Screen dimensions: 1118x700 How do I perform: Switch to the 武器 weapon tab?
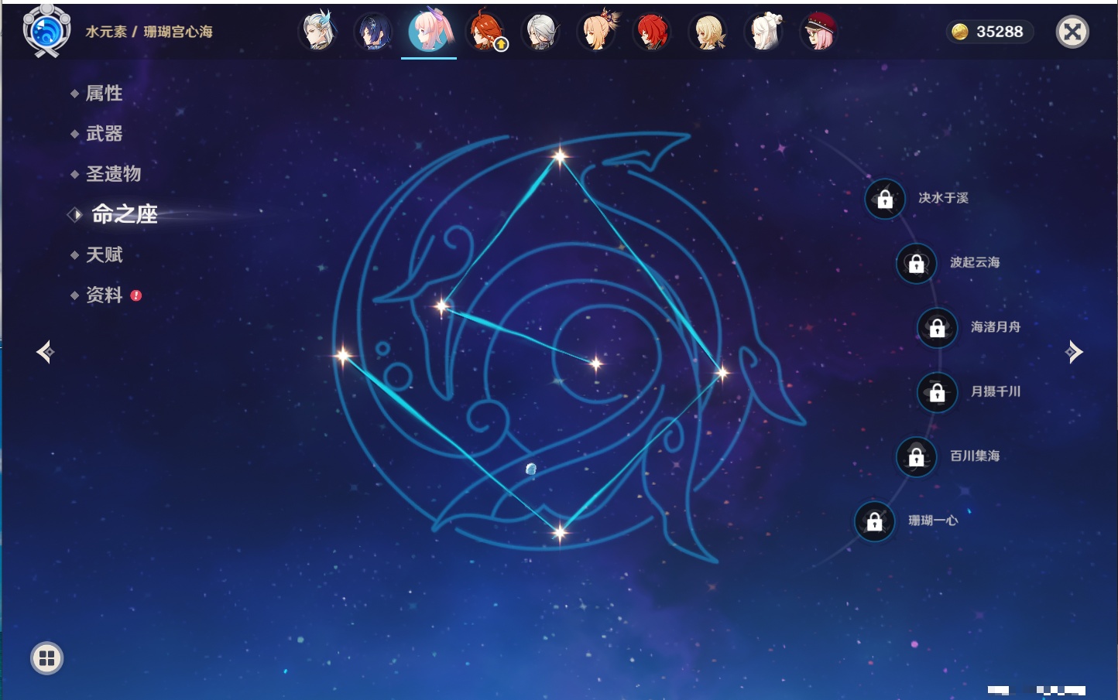pos(104,134)
